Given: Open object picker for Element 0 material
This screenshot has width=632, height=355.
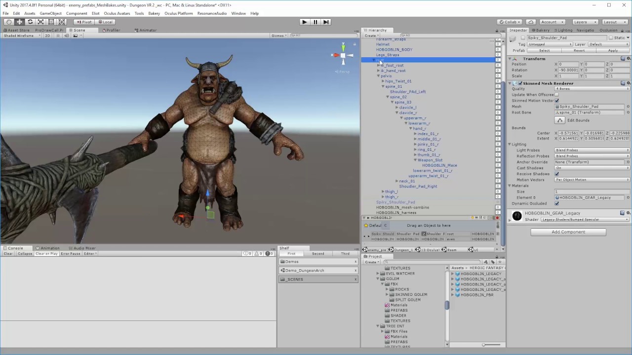Looking at the screenshot, I should 628,197.
